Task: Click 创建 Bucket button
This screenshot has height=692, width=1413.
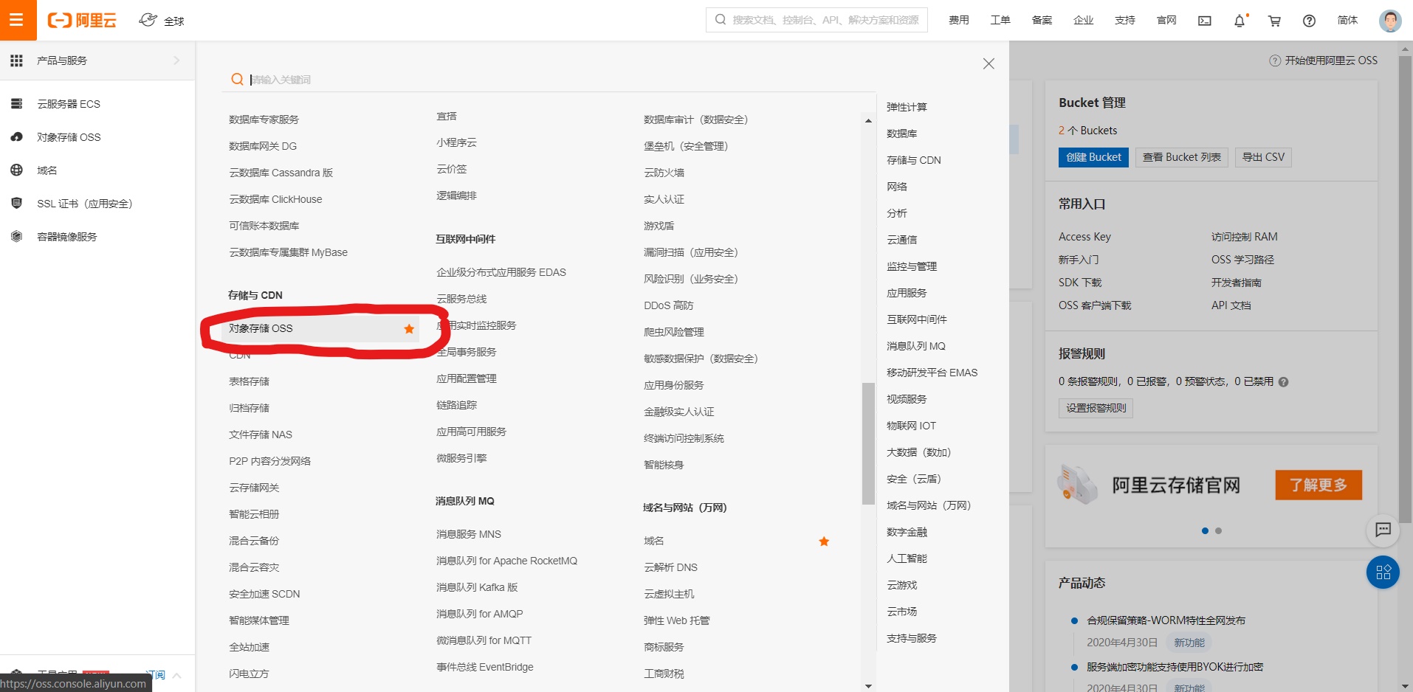Action: (1093, 157)
